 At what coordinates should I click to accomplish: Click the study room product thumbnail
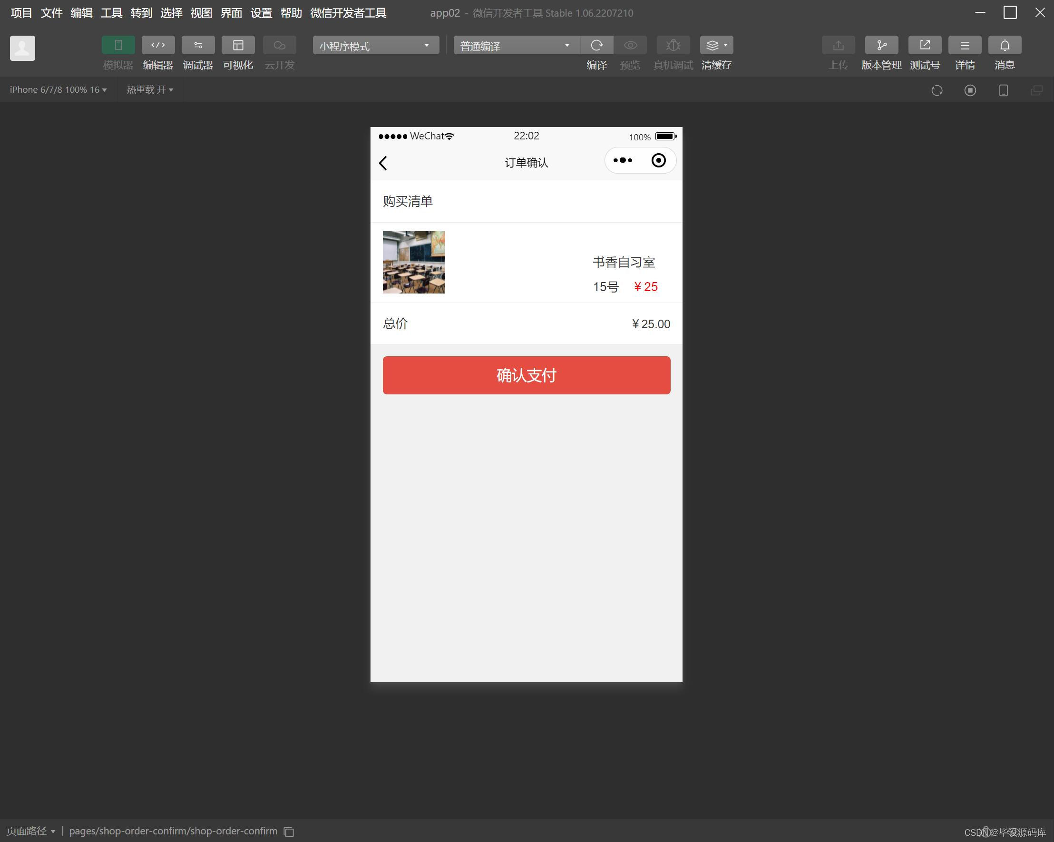[414, 262]
